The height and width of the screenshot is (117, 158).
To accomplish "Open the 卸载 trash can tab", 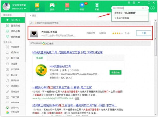I will pyautogui.click(x=97, y=7).
